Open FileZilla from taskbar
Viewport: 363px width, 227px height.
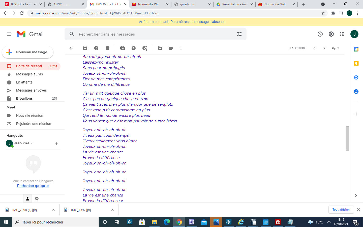(278, 222)
